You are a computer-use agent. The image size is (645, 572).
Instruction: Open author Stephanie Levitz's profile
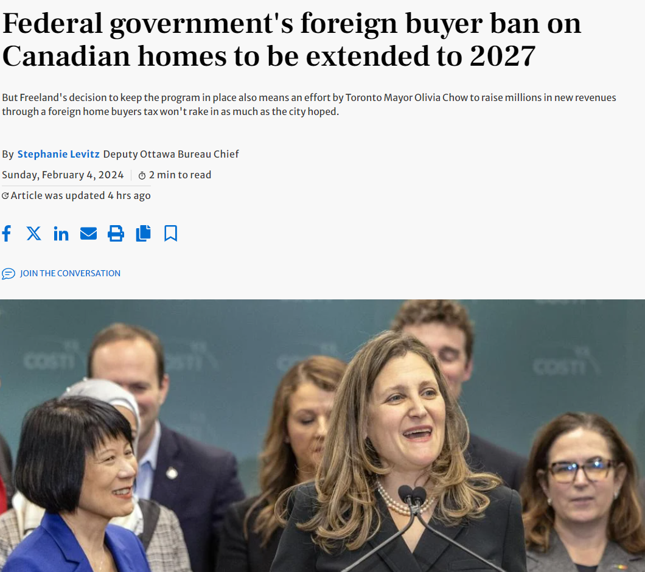pyautogui.click(x=58, y=154)
